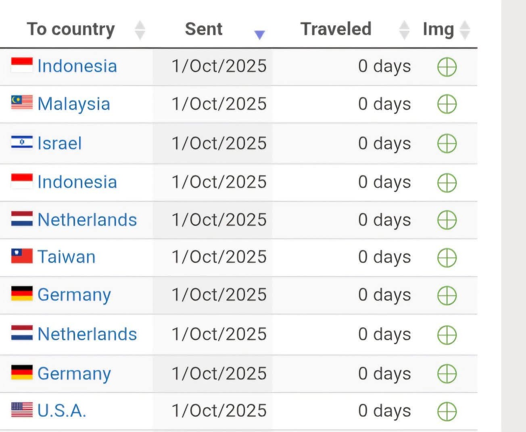Image resolution: width=526 pixels, height=432 pixels.
Task: Open the Malaysia country link
Action: tap(74, 104)
